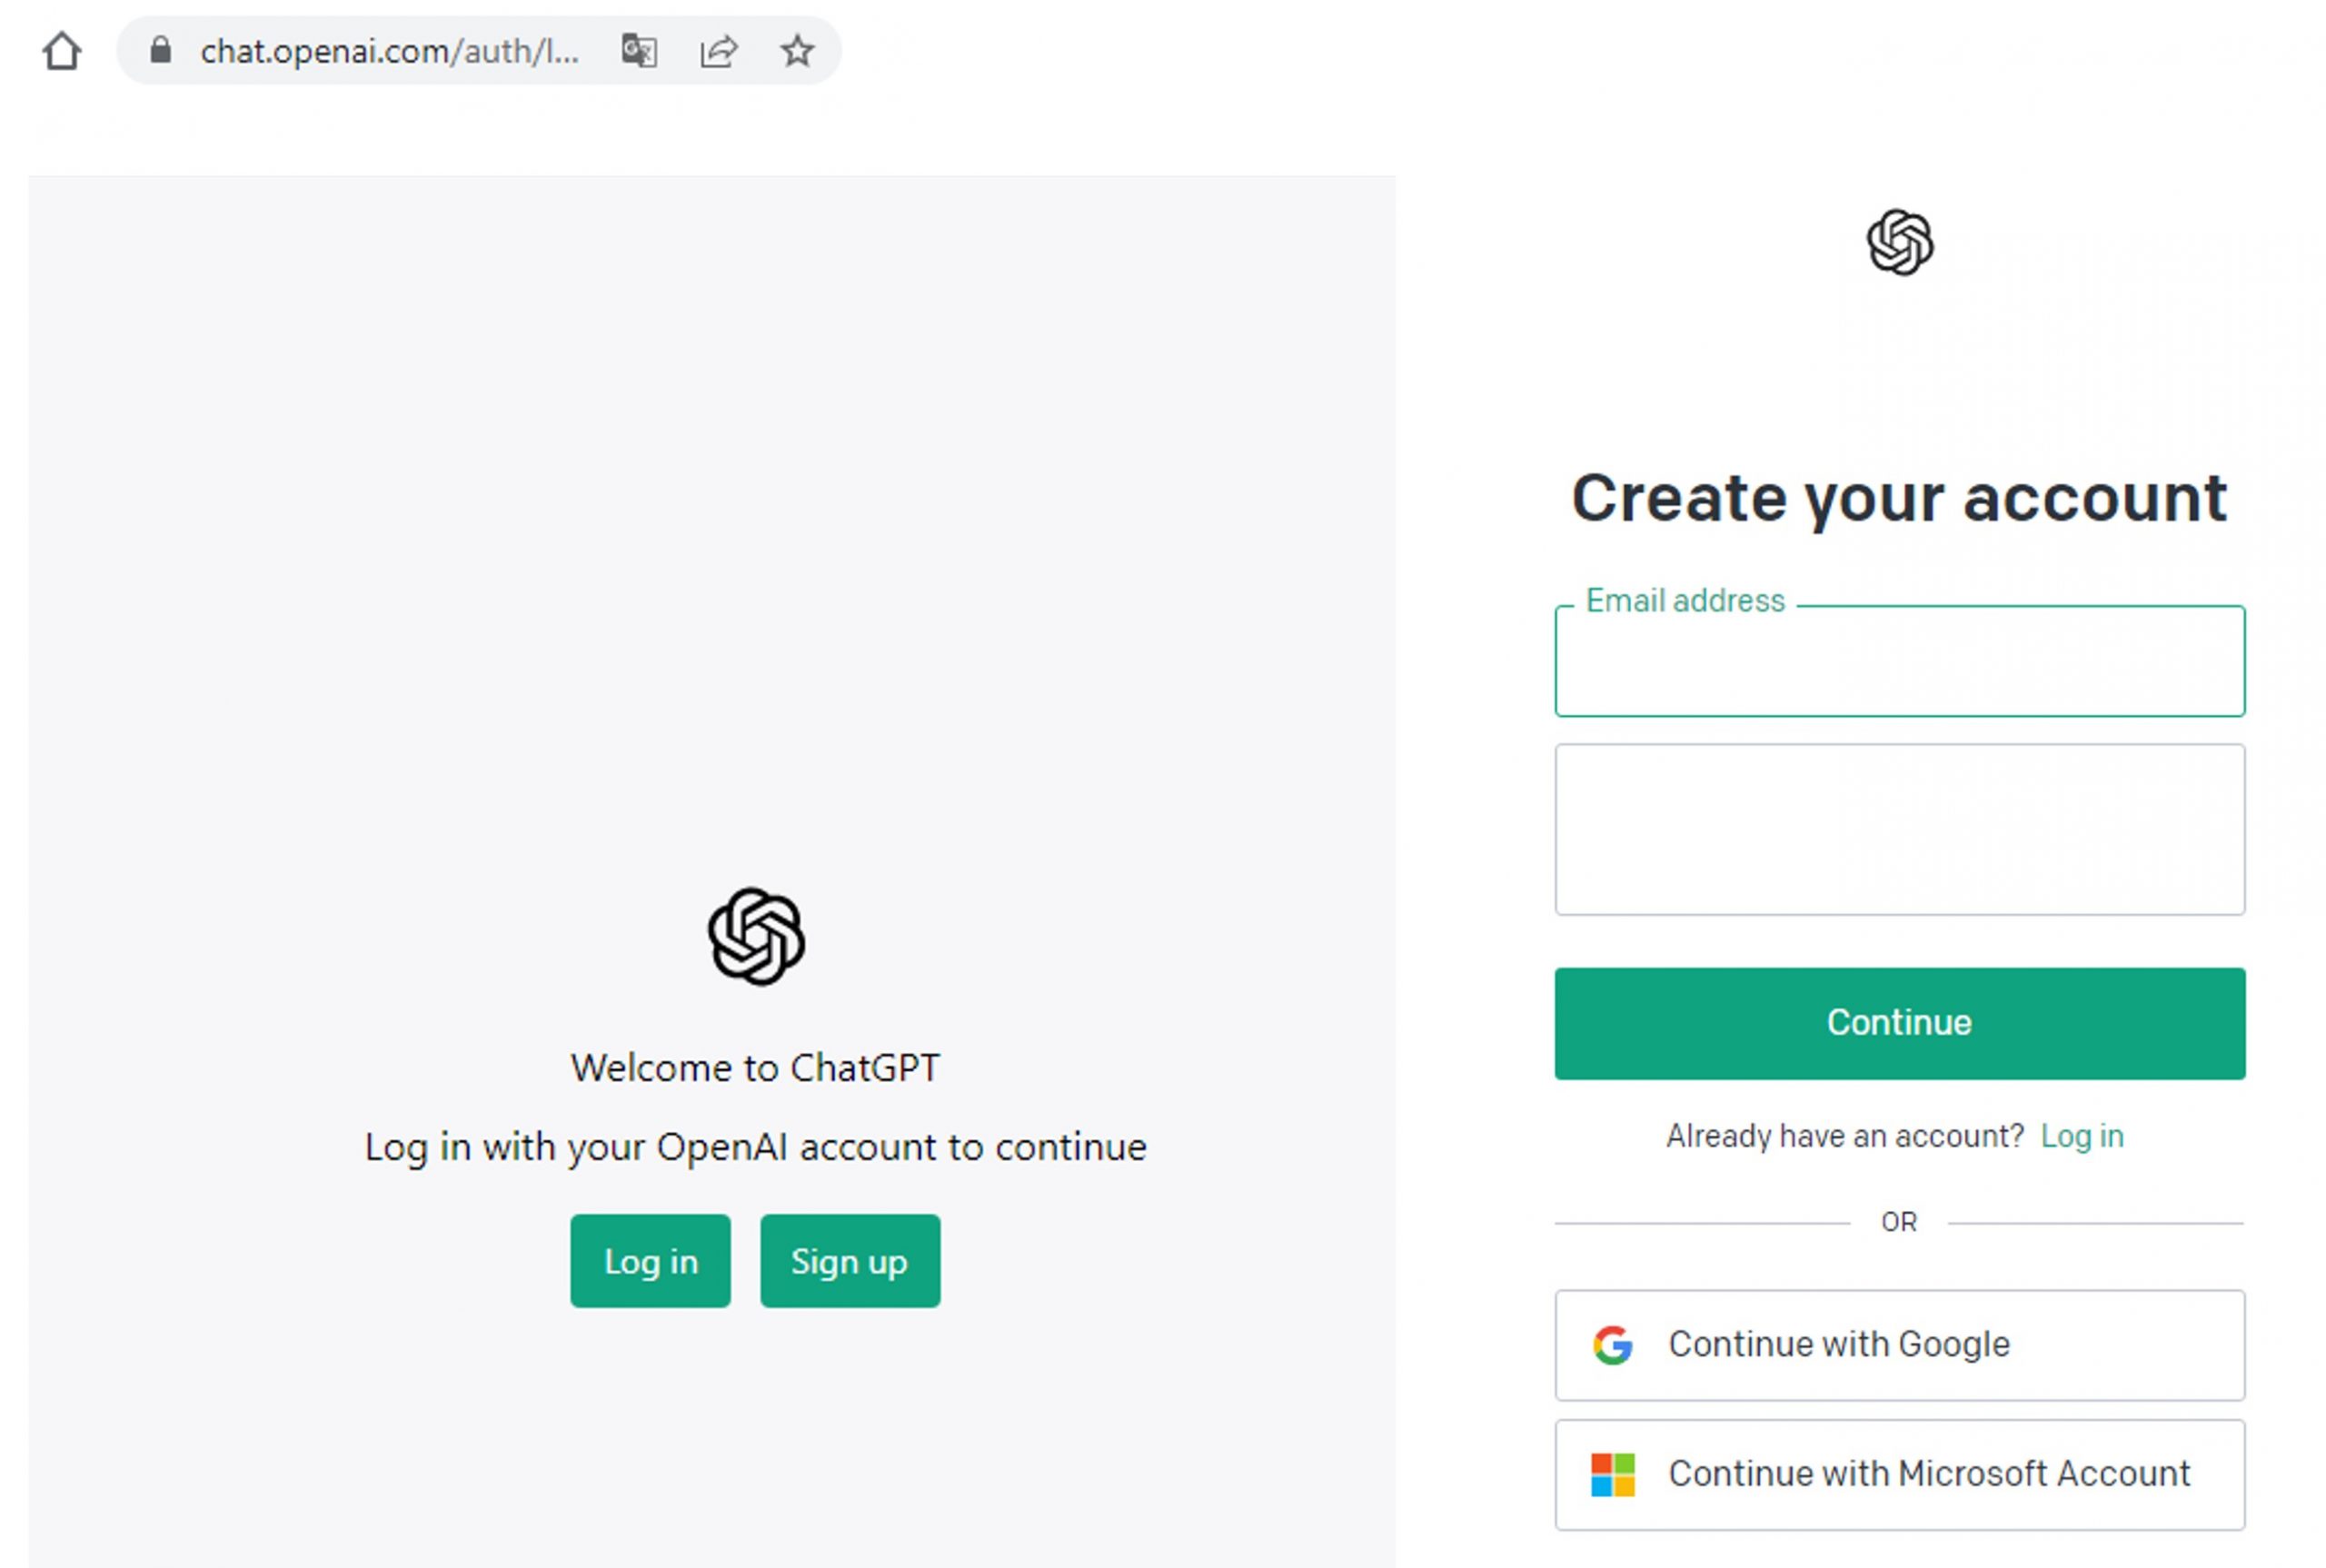Screen dimensions: 2326x1568
Task: Focus the Email address field
Action: (x=1899, y=662)
